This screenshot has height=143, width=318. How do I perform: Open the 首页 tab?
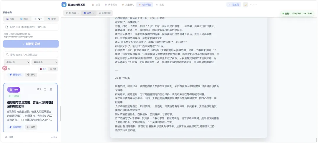coord(96,5)
